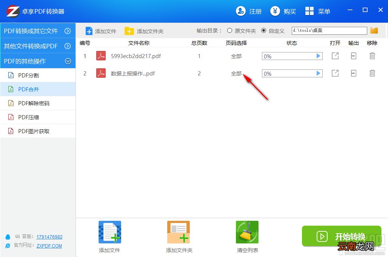Expand the 其他文件转换成PDF section
Image resolution: width=388 pixels, height=257 pixels.
click(38, 46)
